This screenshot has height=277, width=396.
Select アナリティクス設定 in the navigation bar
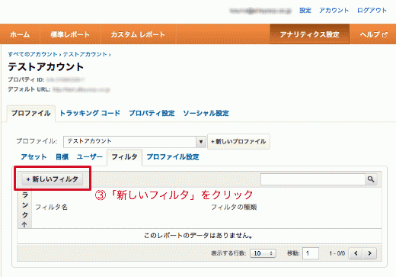coord(310,34)
